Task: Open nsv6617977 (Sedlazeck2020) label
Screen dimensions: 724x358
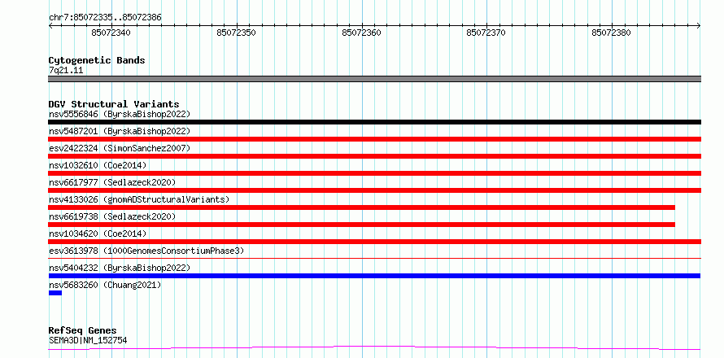Action: (x=112, y=182)
